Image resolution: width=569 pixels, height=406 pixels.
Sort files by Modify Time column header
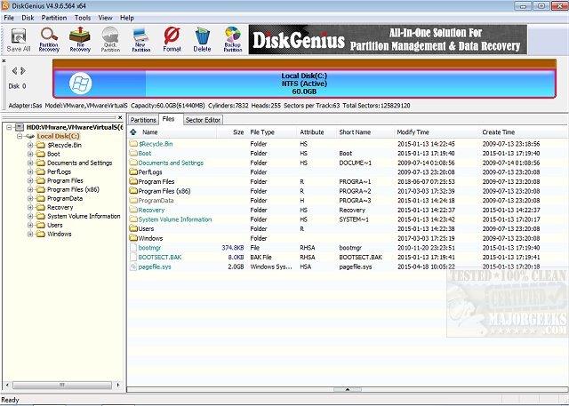pyautogui.click(x=413, y=131)
